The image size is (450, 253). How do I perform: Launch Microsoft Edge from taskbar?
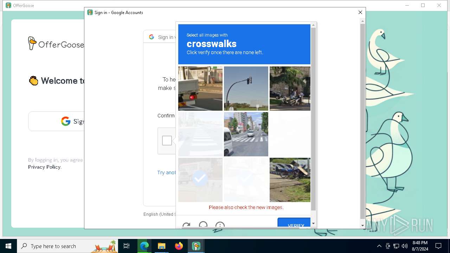(144, 246)
